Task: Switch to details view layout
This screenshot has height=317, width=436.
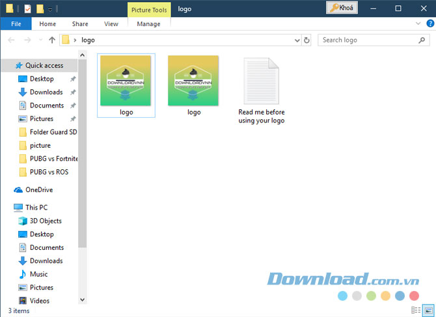Action: [416, 311]
